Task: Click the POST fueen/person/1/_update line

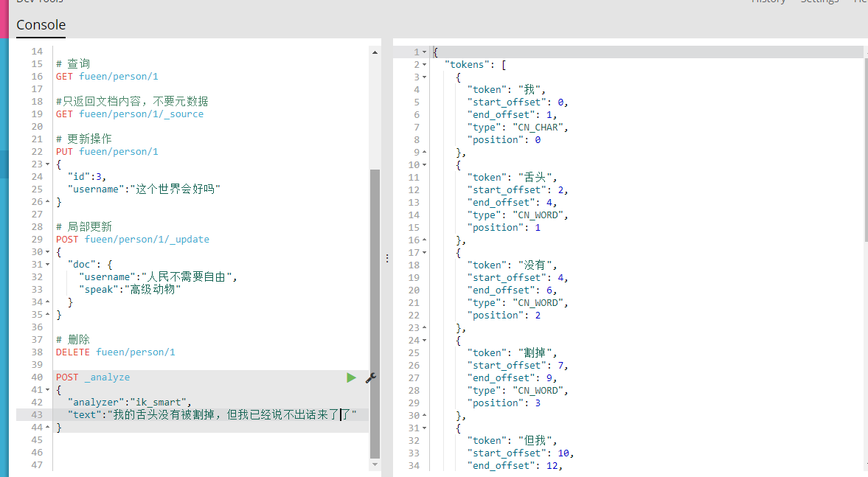Action: 132,239
